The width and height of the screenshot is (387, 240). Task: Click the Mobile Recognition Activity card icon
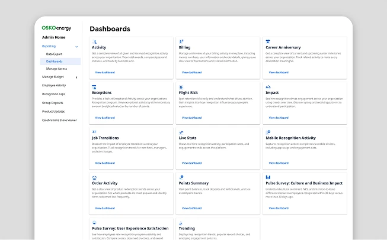point(268,132)
